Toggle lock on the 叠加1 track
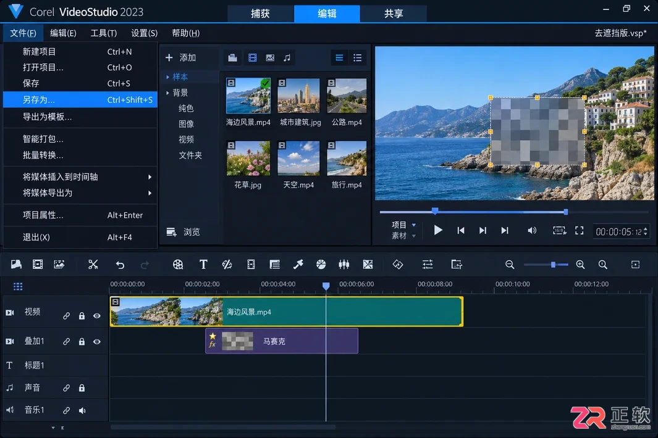This screenshot has height=438, width=658. click(x=82, y=342)
